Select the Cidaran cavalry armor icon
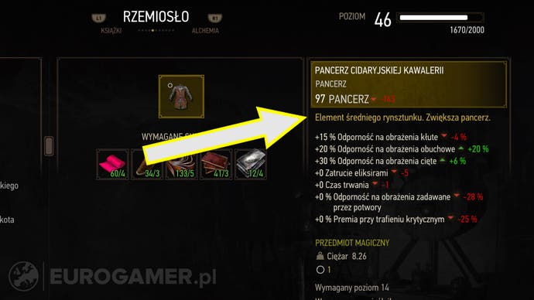This screenshot has width=534, height=300. pyautogui.click(x=181, y=97)
